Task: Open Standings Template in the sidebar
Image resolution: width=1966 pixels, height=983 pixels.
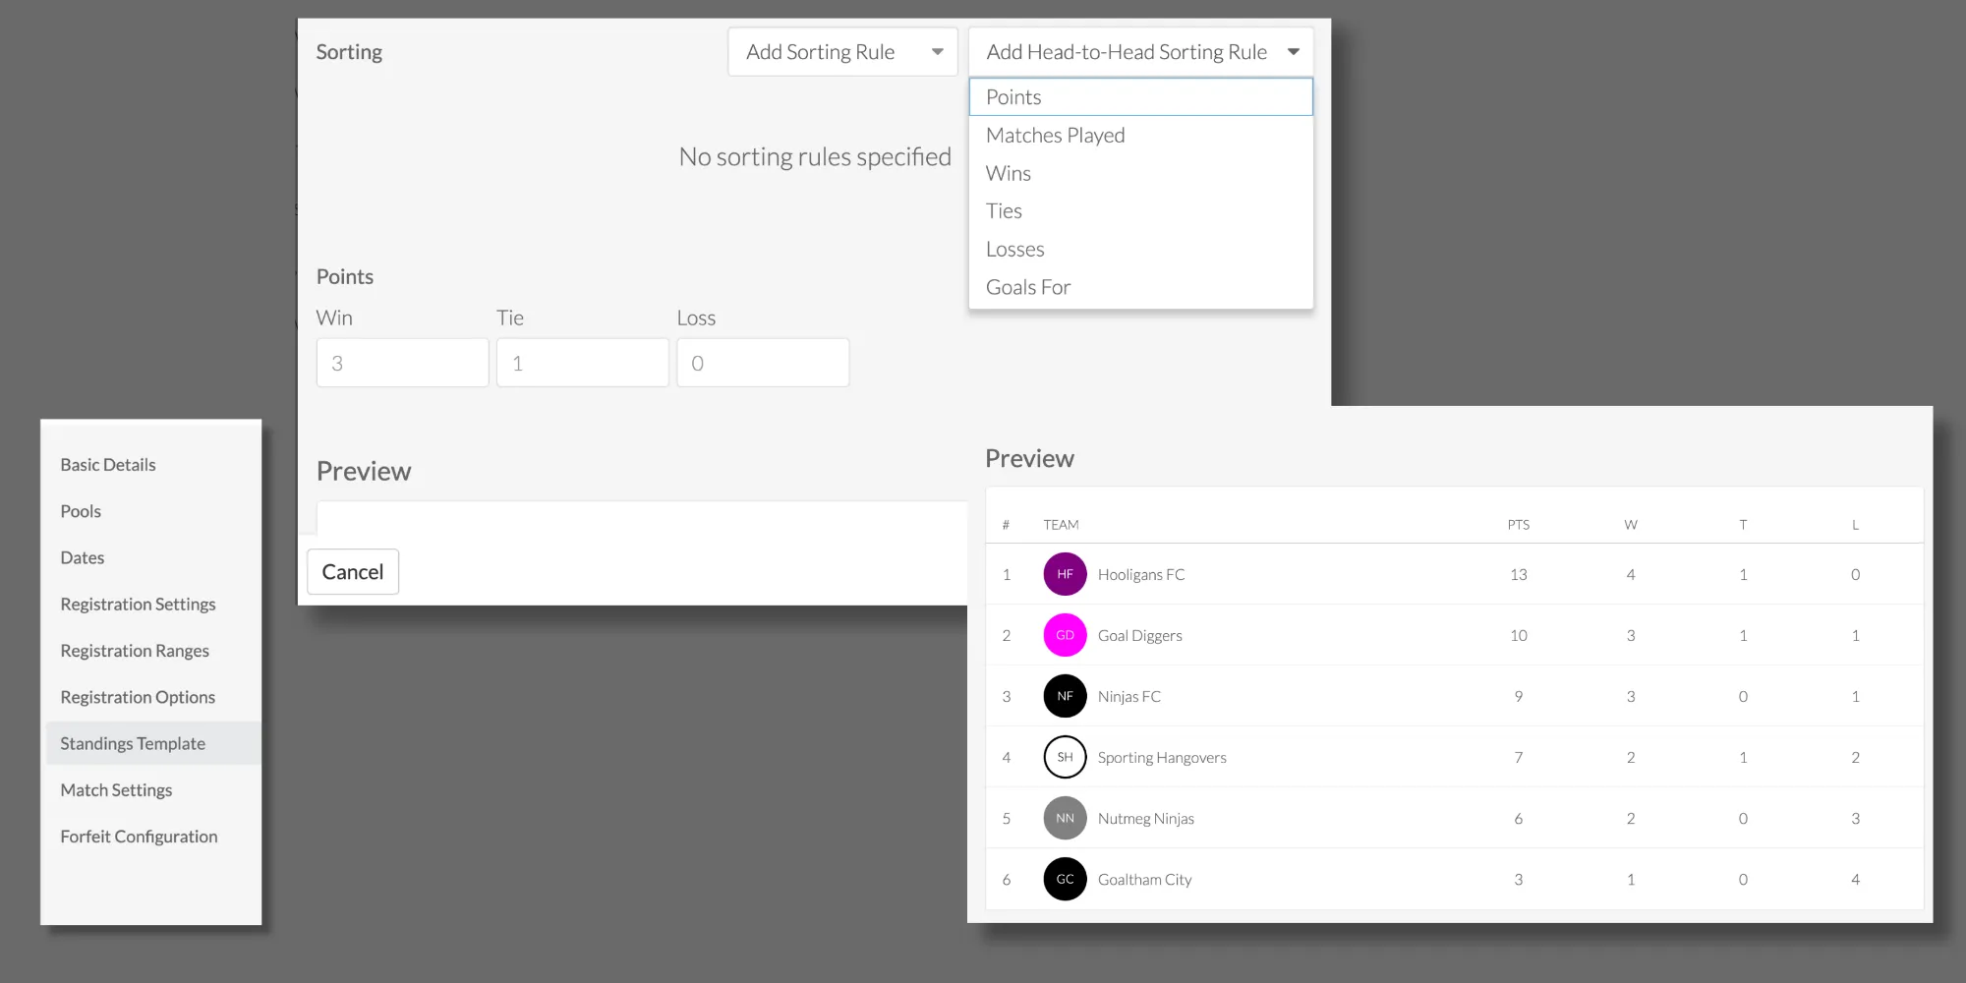Action: [133, 744]
